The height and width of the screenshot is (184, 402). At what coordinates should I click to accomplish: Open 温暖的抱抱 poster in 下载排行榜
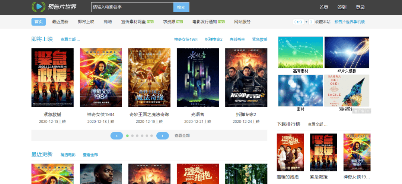click(x=290, y=152)
